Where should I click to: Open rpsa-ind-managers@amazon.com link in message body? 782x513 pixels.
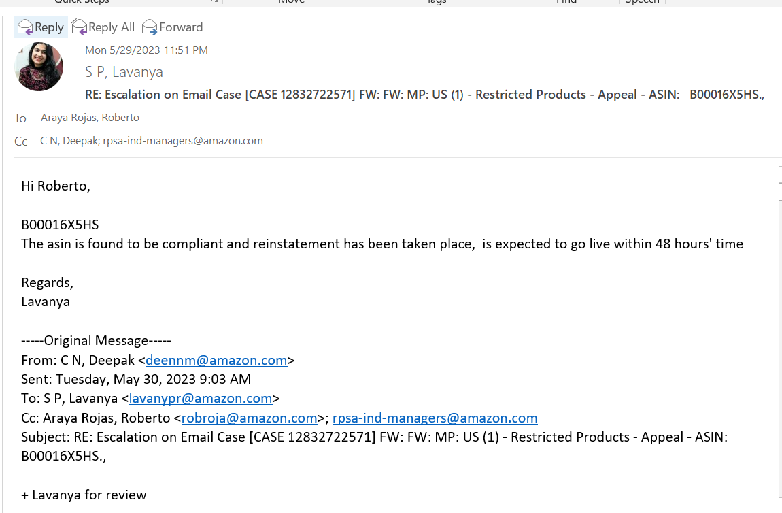pos(435,418)
